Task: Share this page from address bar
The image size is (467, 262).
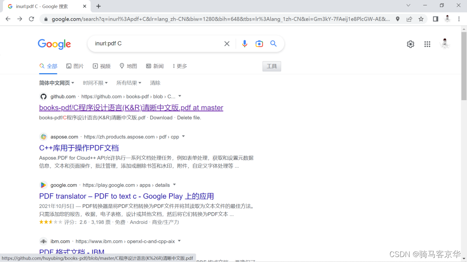Action: coord(409,19)
